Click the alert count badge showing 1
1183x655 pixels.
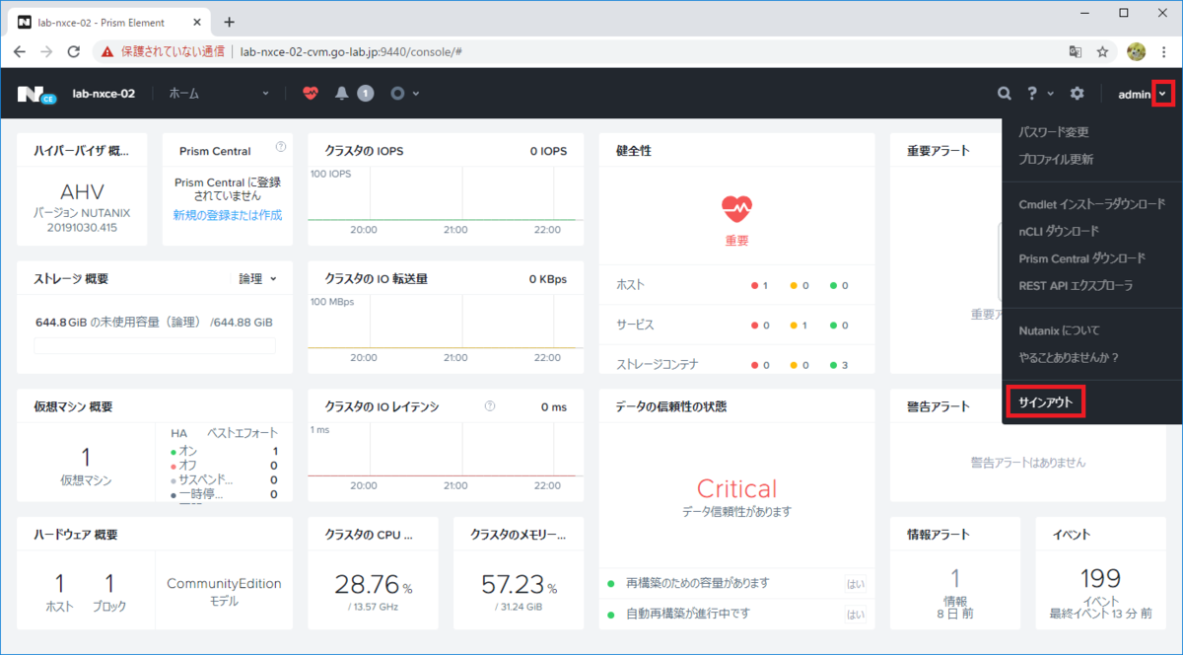[x=366, y=93]
